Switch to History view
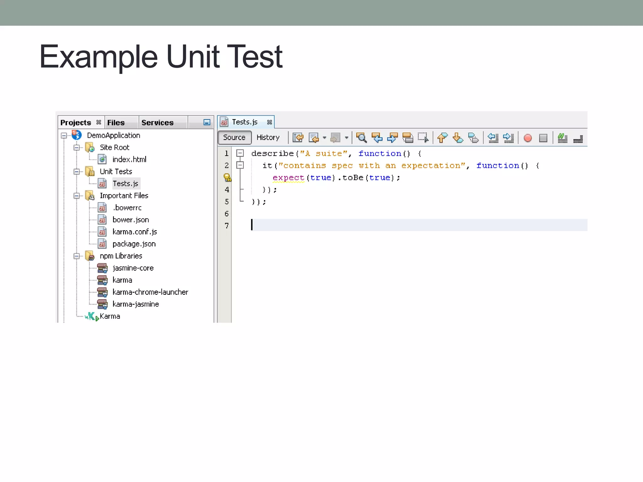 click(x=268, y=137)
